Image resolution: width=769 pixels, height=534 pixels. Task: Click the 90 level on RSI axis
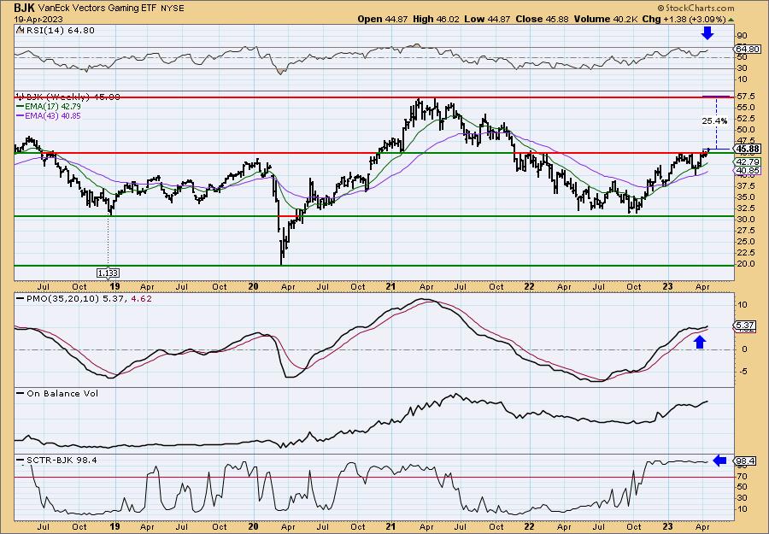(742, 36)
